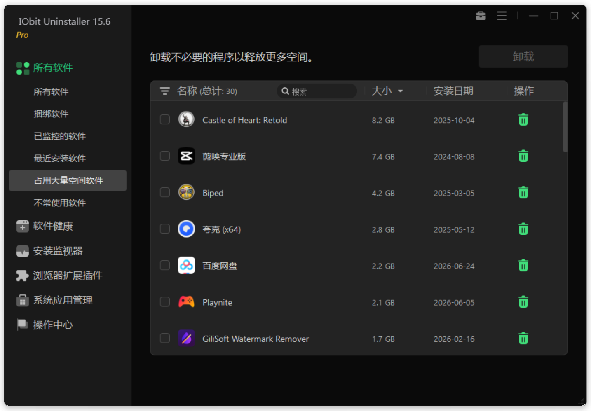The height and width of the screenshot is (411, 591).
Task: Click the 百度网盘 program name
Action: click(x=220, y=266)
